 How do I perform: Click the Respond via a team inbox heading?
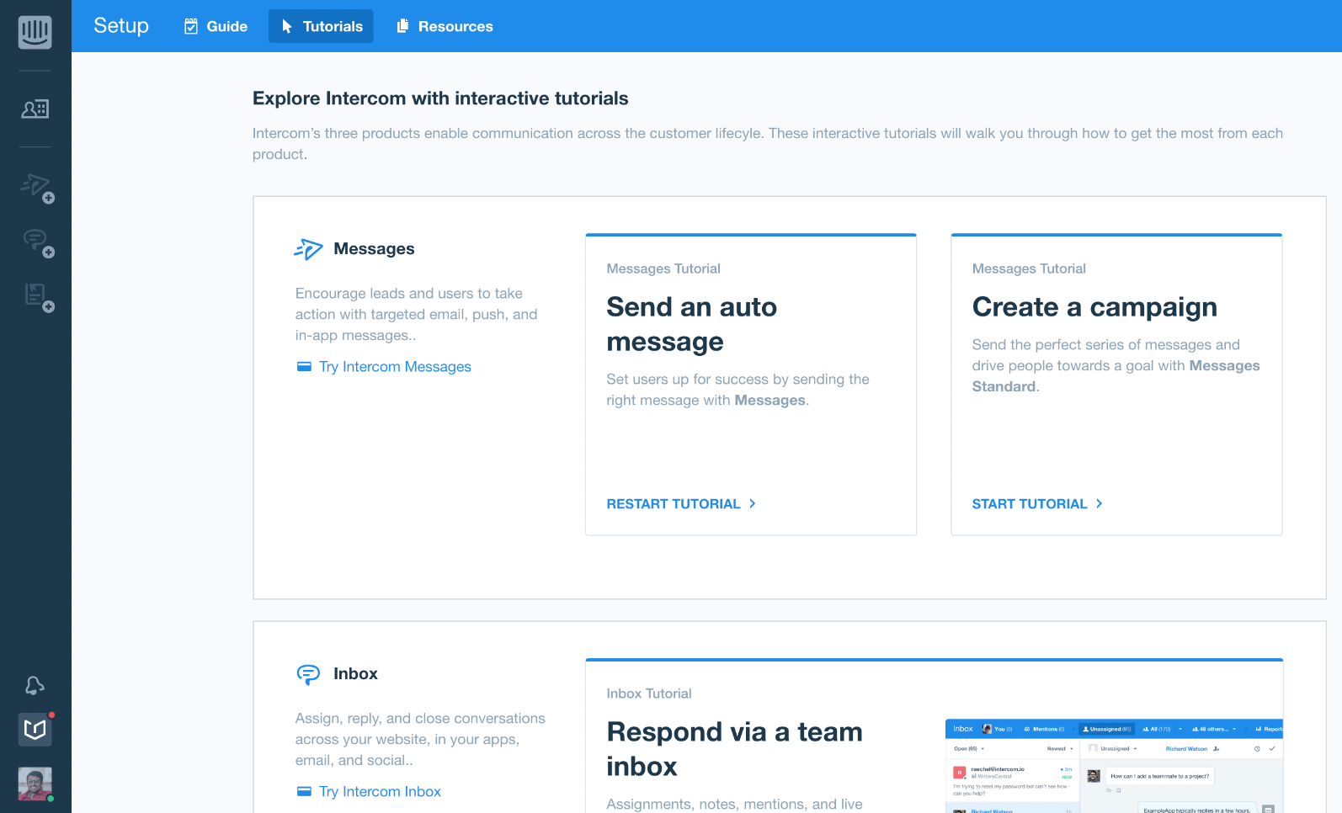click(x=734, y=749)
